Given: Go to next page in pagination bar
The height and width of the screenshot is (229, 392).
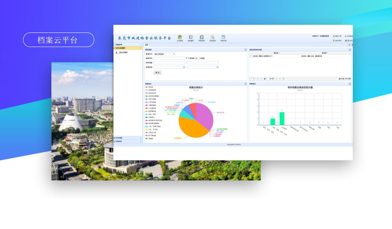Looking at the screenshot, I should [276, 79].
